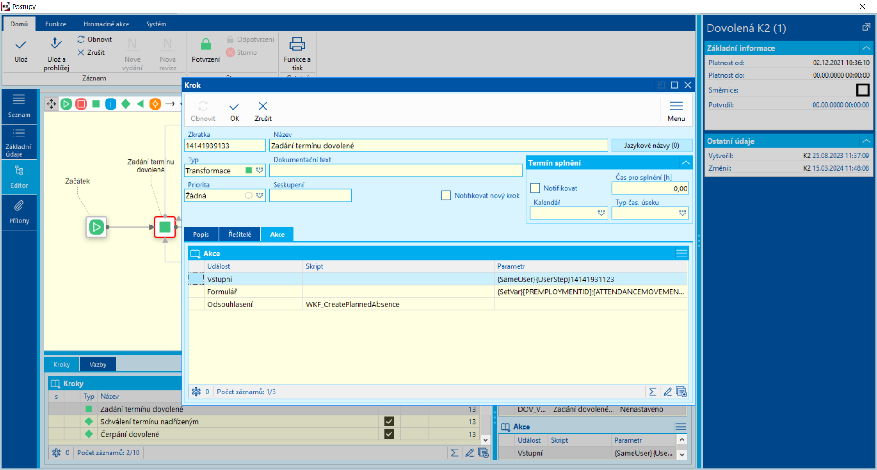Screen dimensions: 877x470
Task: Open the Typ Transformace dropdown
Action: (x=259, y=171)
